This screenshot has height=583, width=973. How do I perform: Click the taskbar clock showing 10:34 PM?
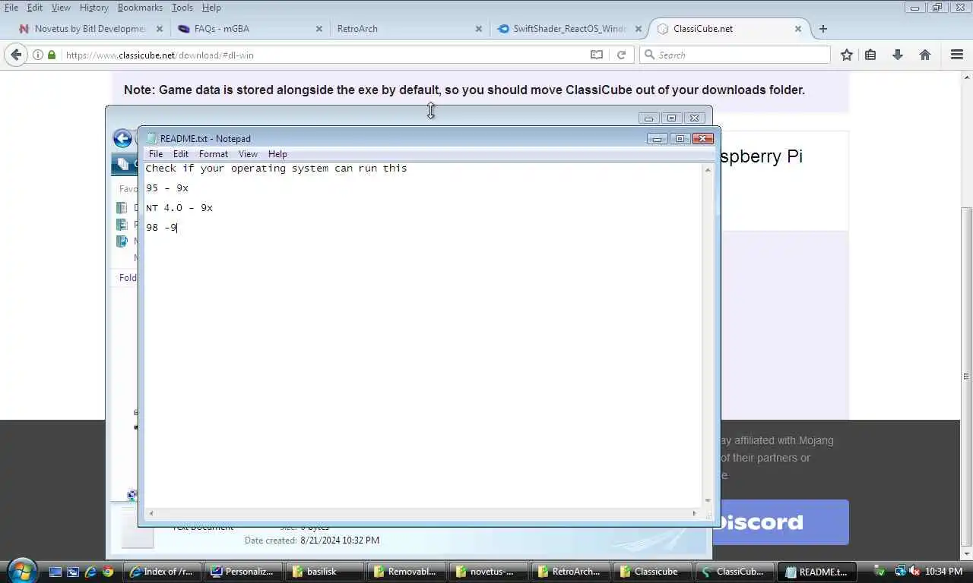tap(945, 572)
